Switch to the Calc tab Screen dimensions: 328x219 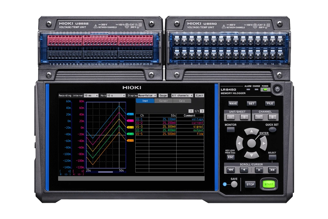pos(182,101)
